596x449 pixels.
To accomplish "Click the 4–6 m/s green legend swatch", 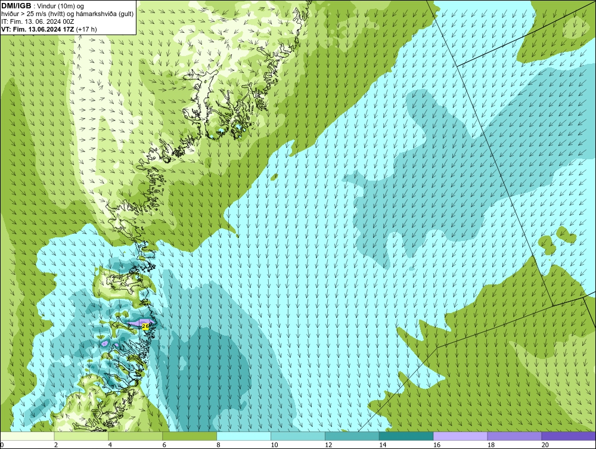I will tap(135, 436).
